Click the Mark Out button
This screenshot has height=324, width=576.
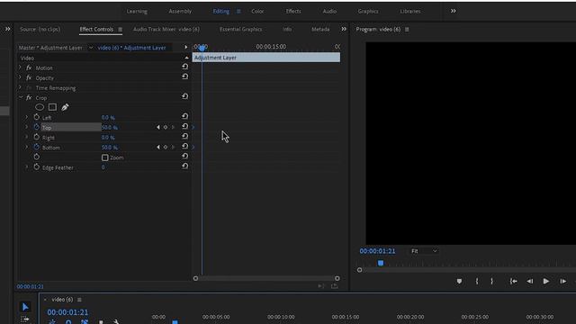[492, 282]
